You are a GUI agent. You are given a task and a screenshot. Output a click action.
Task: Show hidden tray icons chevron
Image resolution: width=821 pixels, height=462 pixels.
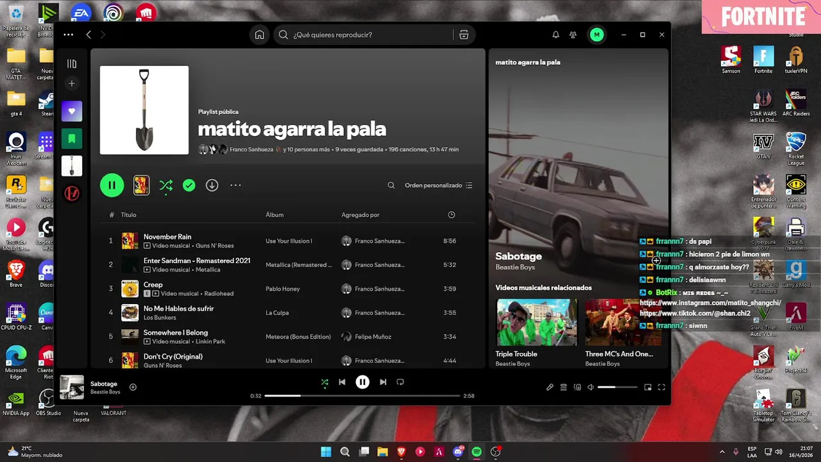[x=722, y=452]
